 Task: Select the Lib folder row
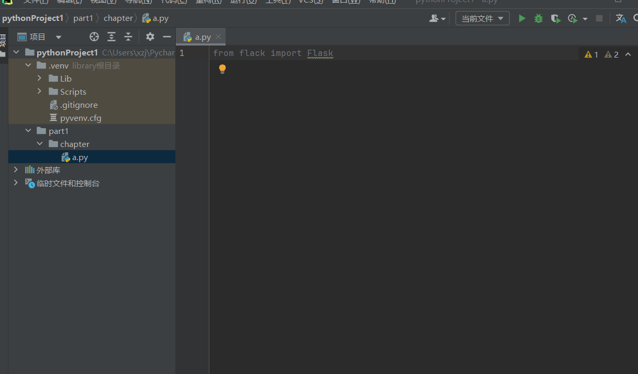[x=92, y=78]
